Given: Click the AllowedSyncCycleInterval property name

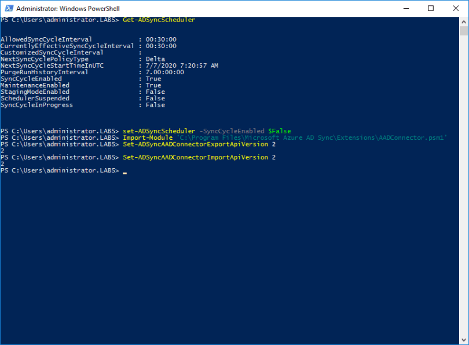Looking at the screenshot, I should pos(46,39).
